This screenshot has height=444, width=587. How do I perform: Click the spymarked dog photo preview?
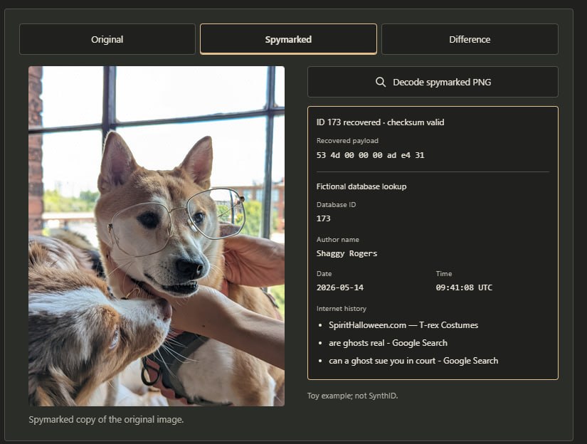tap(157, 236)
